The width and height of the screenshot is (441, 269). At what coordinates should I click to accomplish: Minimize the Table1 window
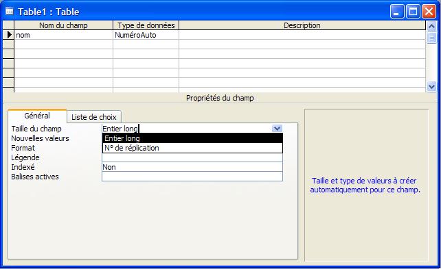click(x=397, y=12)
